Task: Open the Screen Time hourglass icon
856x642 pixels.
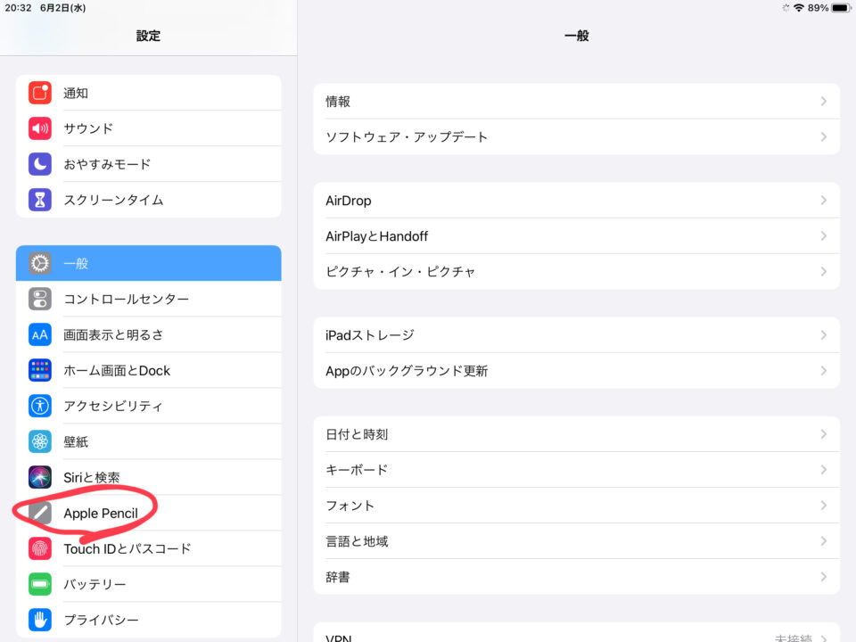Action: 40,200
